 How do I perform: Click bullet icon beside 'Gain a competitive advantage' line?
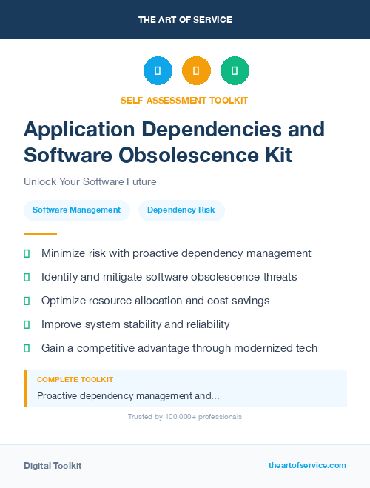point(27,348)
